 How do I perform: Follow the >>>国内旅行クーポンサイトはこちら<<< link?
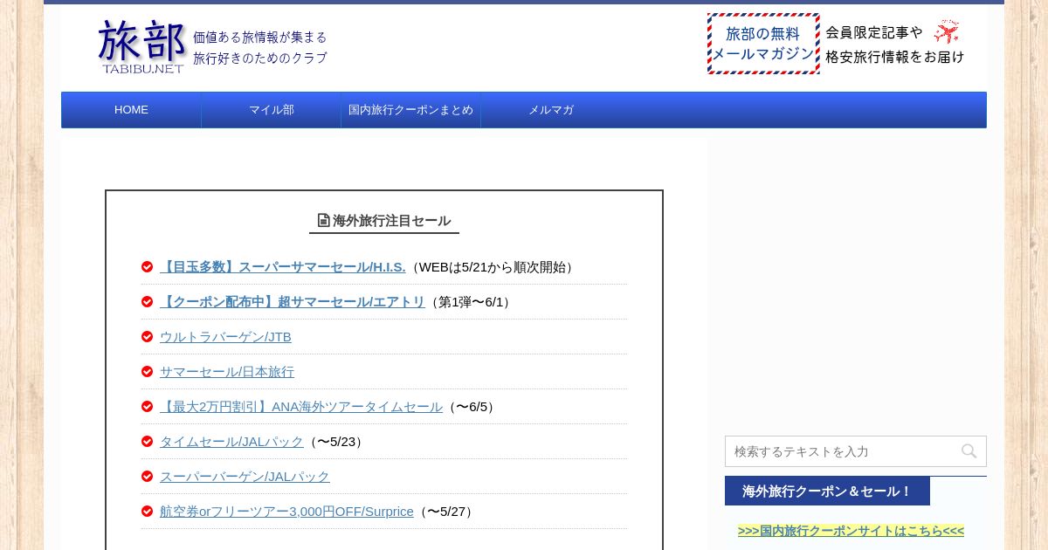point(851,531)
